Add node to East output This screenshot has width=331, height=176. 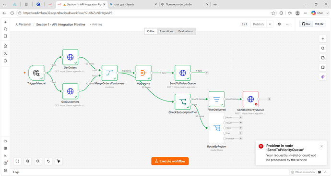(241, 133)
